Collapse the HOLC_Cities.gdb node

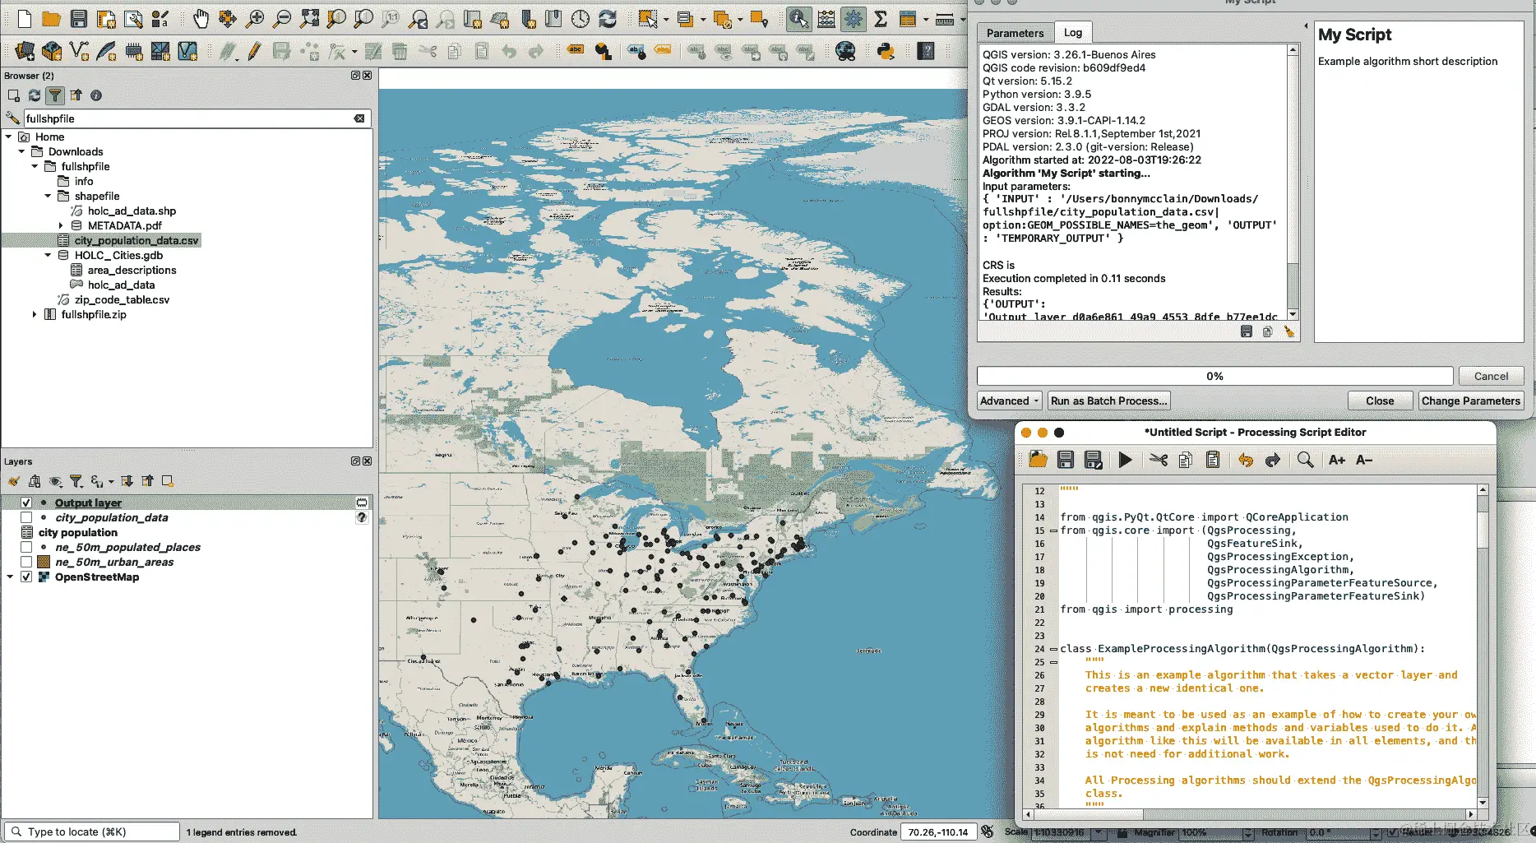point(48,255)
